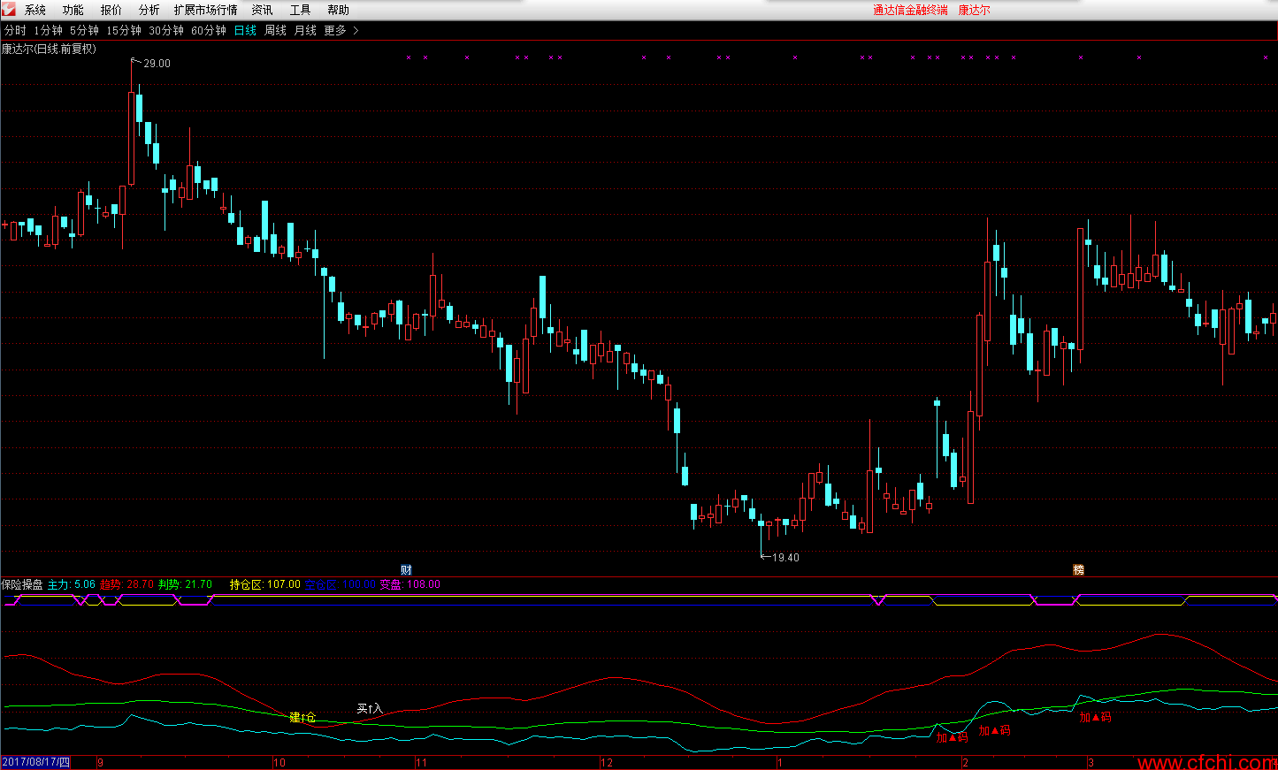Image resolution: width=1278 pixels, height=770 pixels.
Task: Open the 工具 menu
Action: coord(301,11)
